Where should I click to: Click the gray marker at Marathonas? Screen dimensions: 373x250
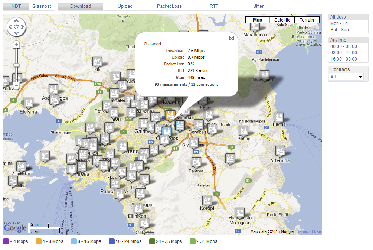[x=255, y=26]
